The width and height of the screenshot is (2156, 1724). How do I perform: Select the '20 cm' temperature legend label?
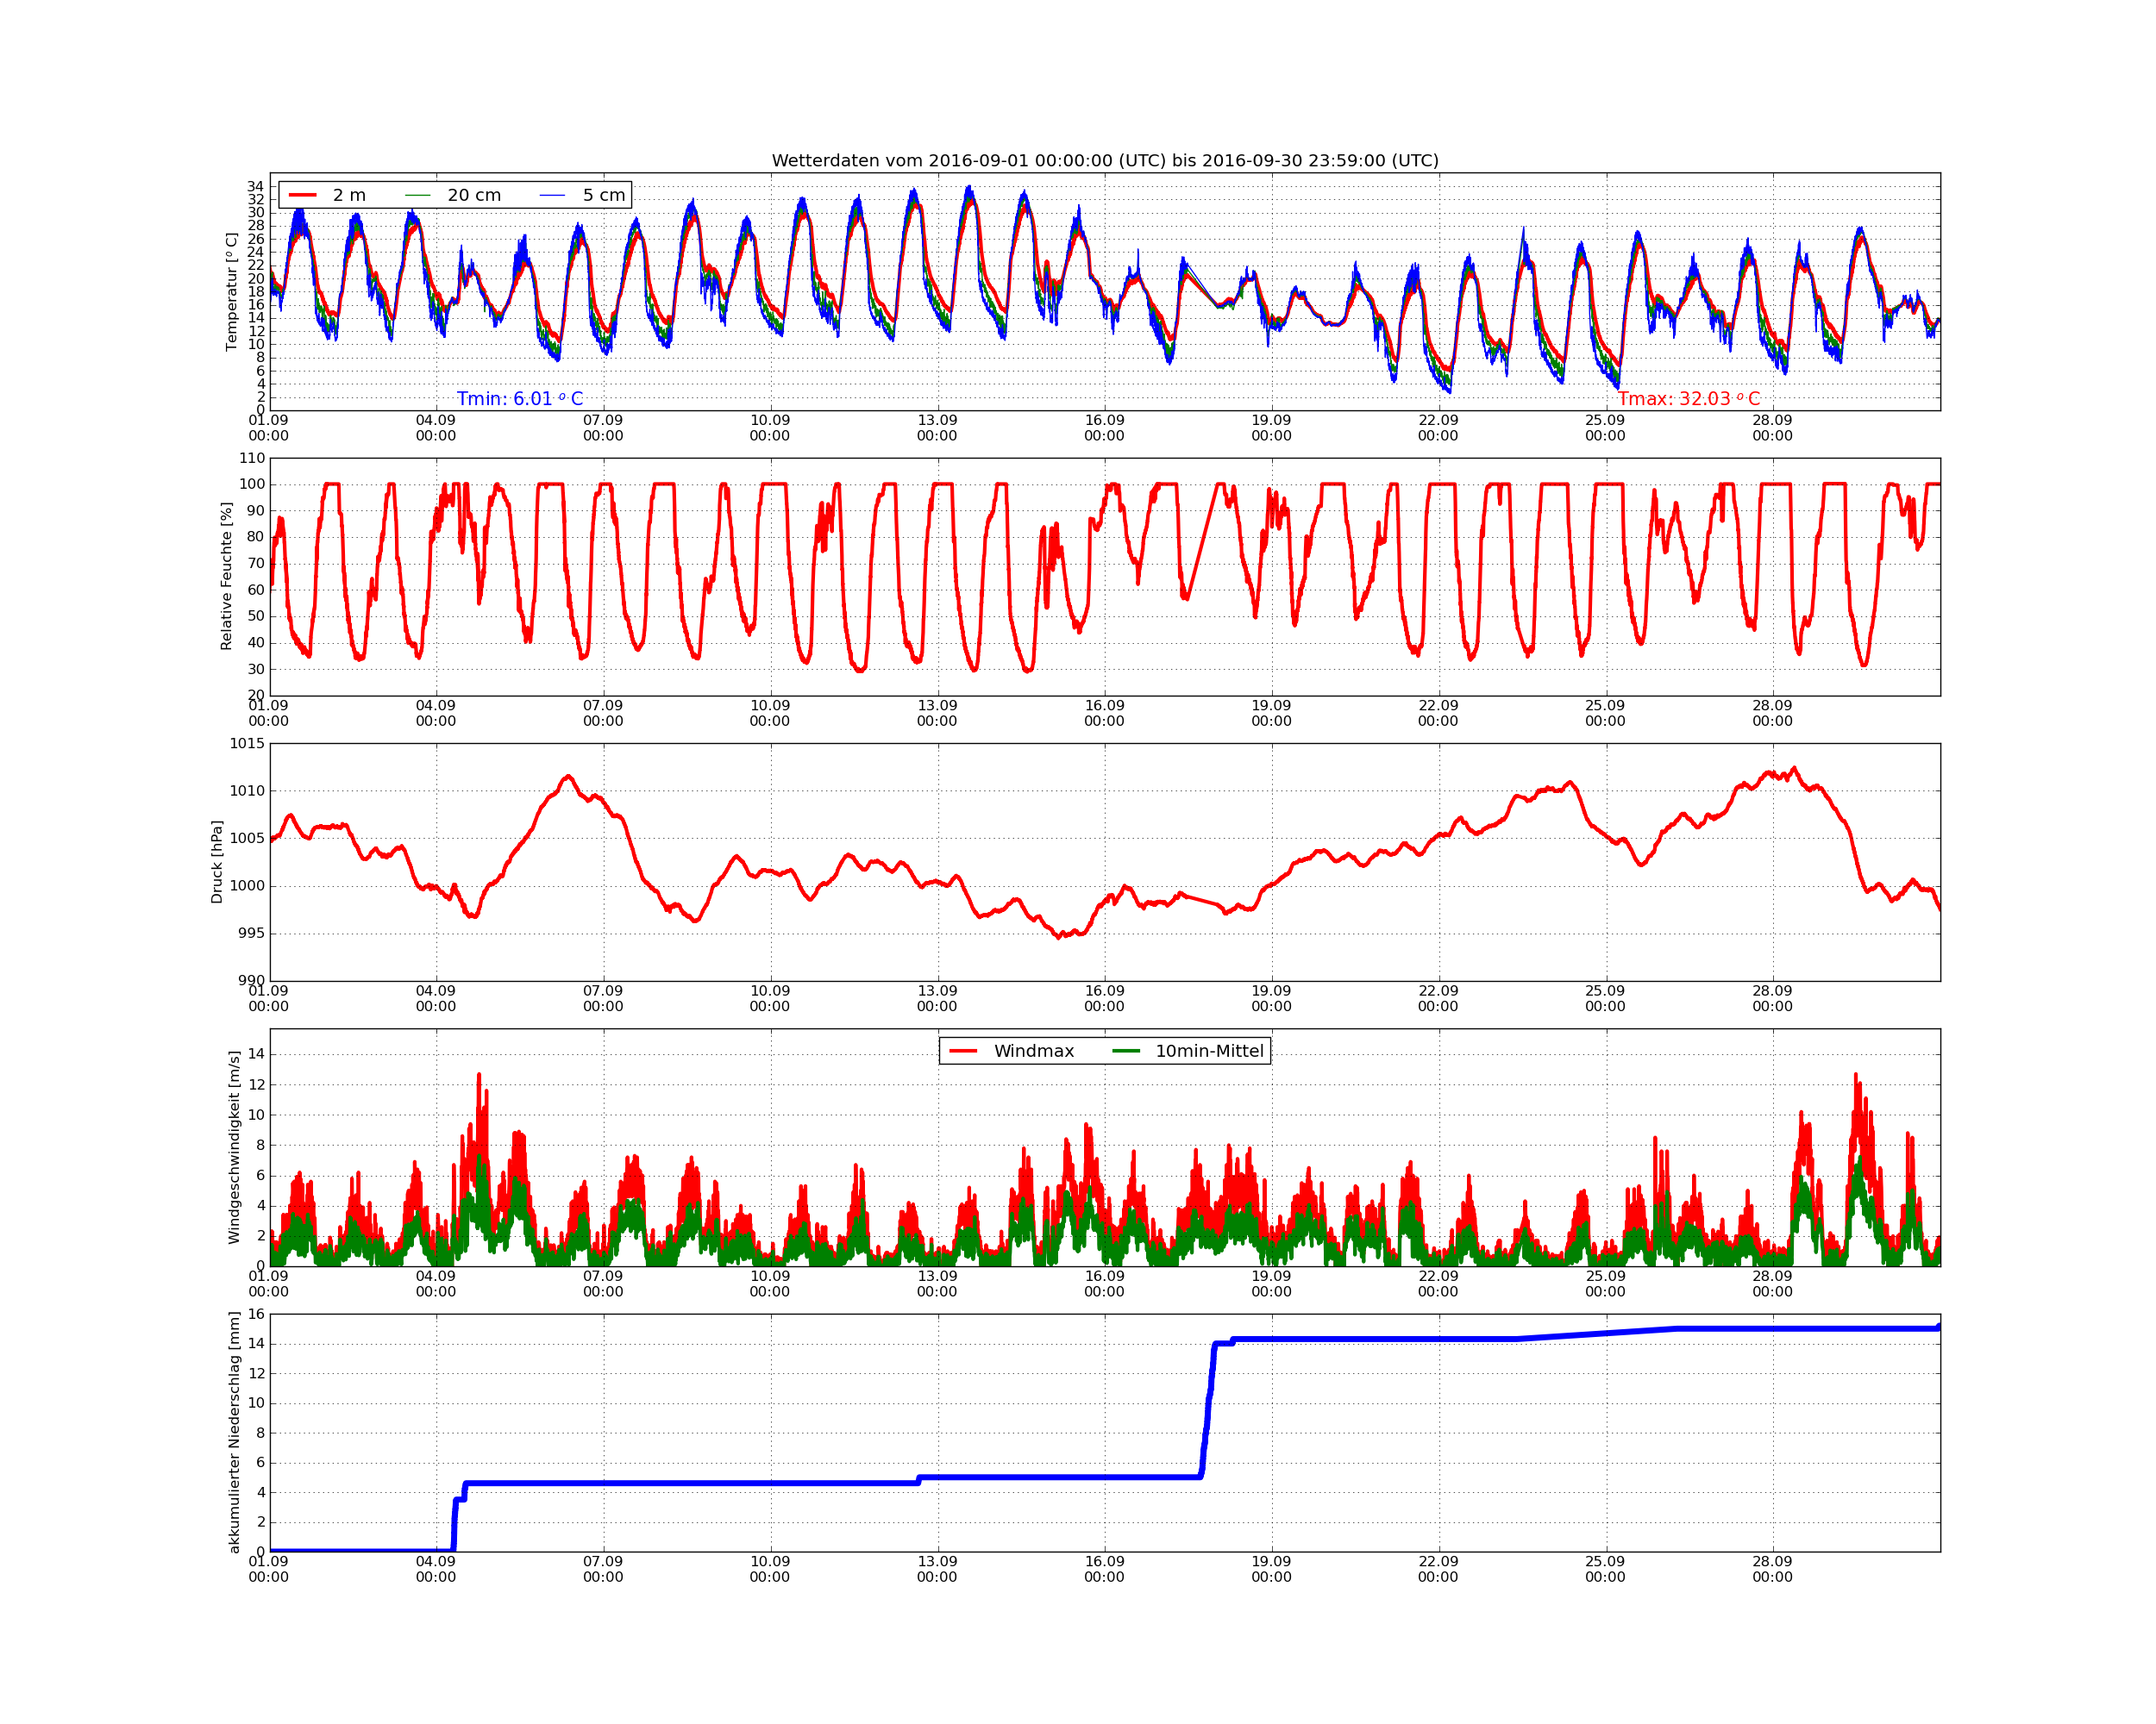tap(474, 195)
